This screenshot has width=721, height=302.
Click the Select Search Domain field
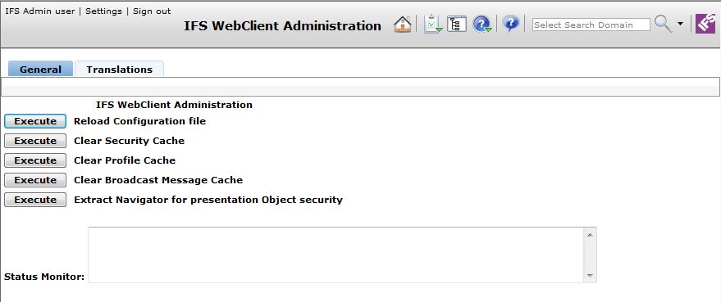(591, 25)
